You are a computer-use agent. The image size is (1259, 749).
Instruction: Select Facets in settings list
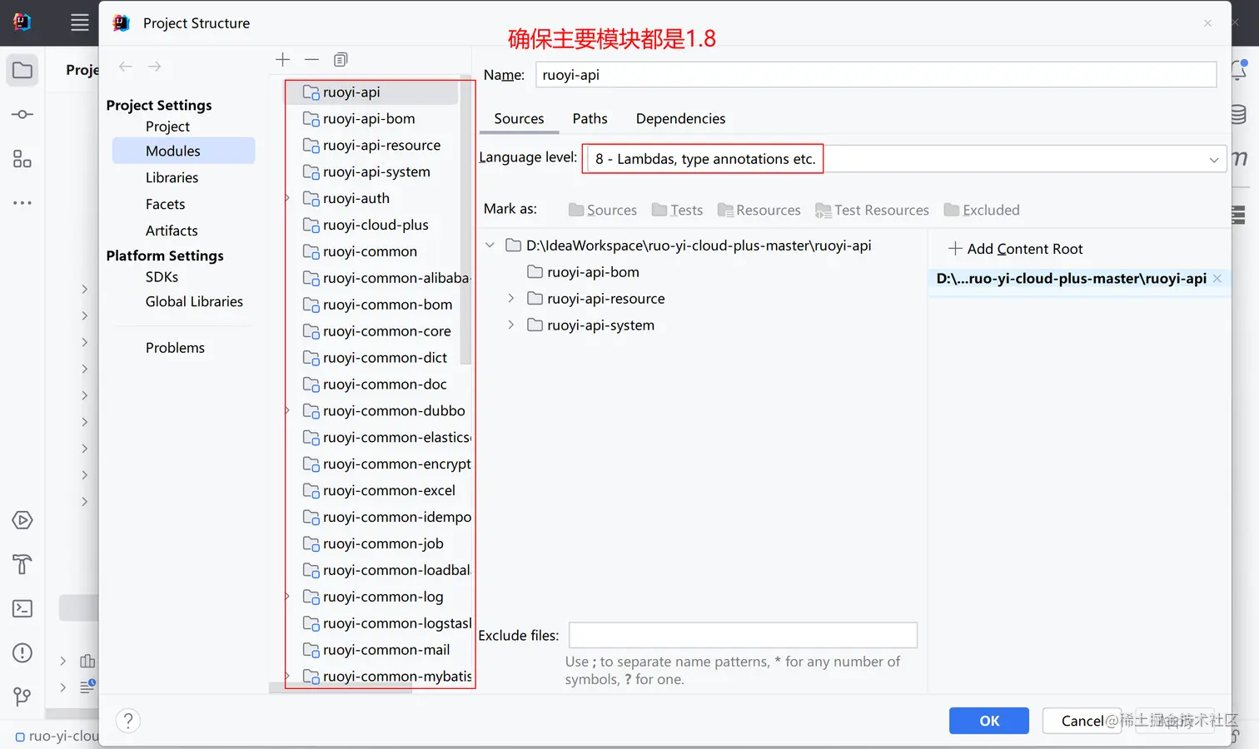click(165, 204)
